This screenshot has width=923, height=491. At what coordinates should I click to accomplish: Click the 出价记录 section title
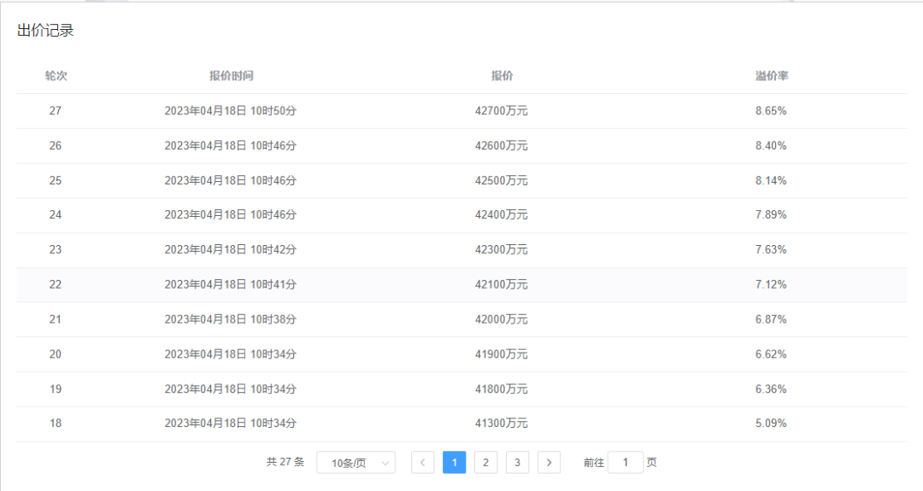click(x=45, y=31)
